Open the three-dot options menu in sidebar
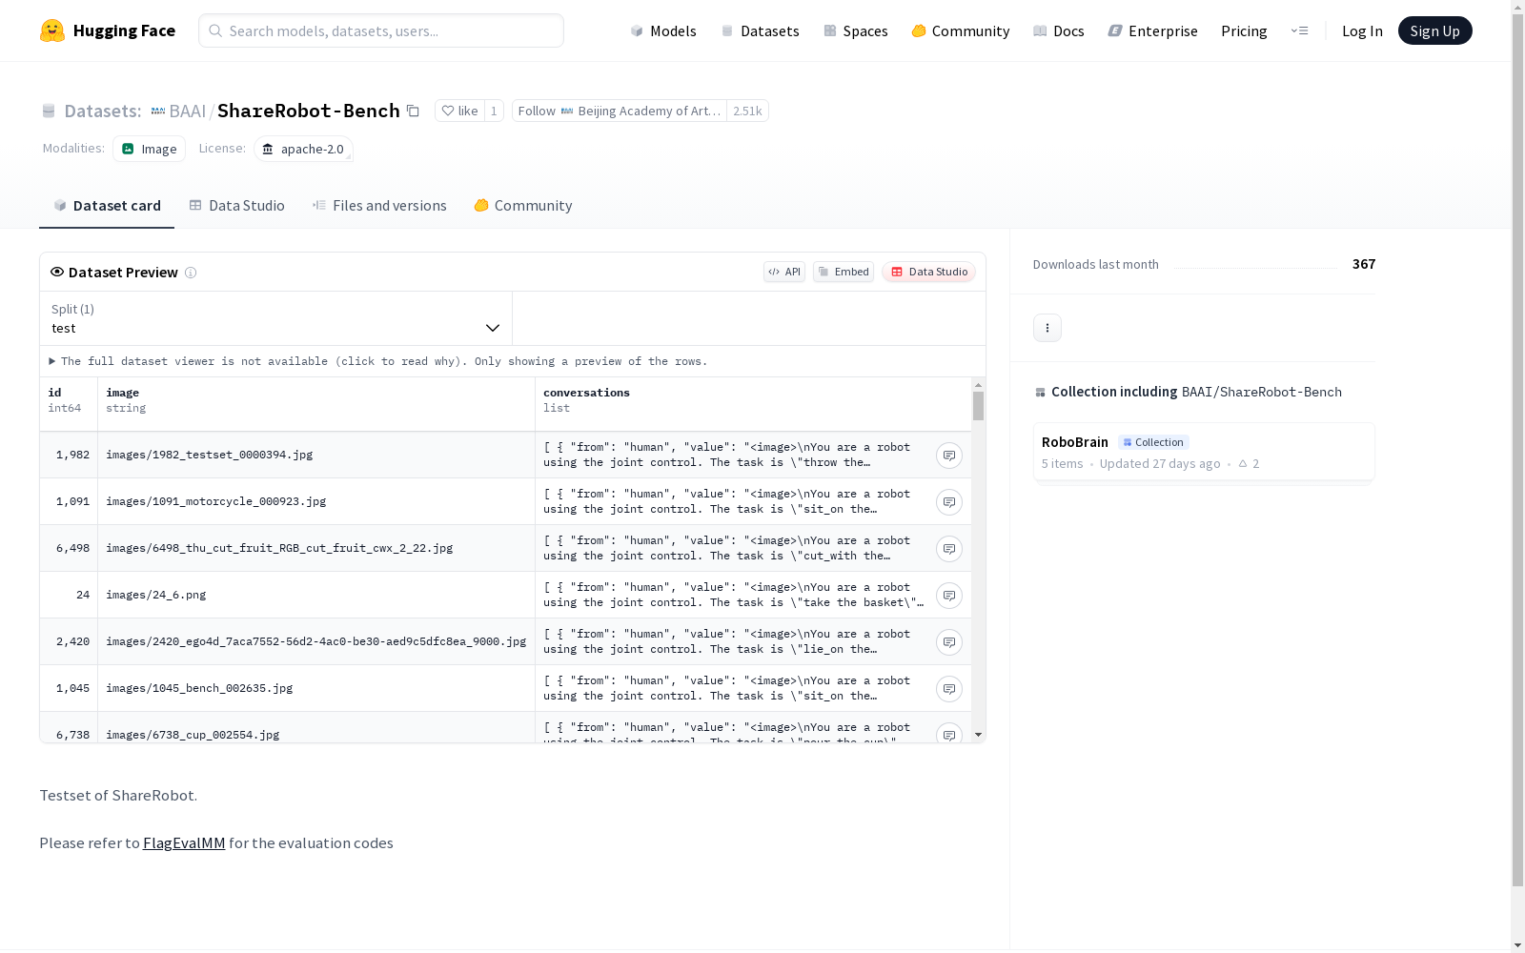 coord(1047,328)
